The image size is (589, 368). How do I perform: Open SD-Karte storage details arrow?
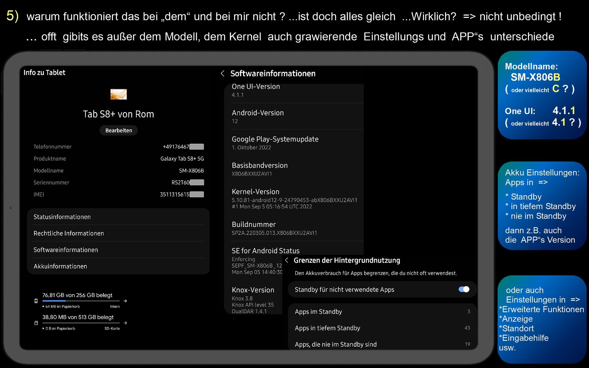click(125, 323)
